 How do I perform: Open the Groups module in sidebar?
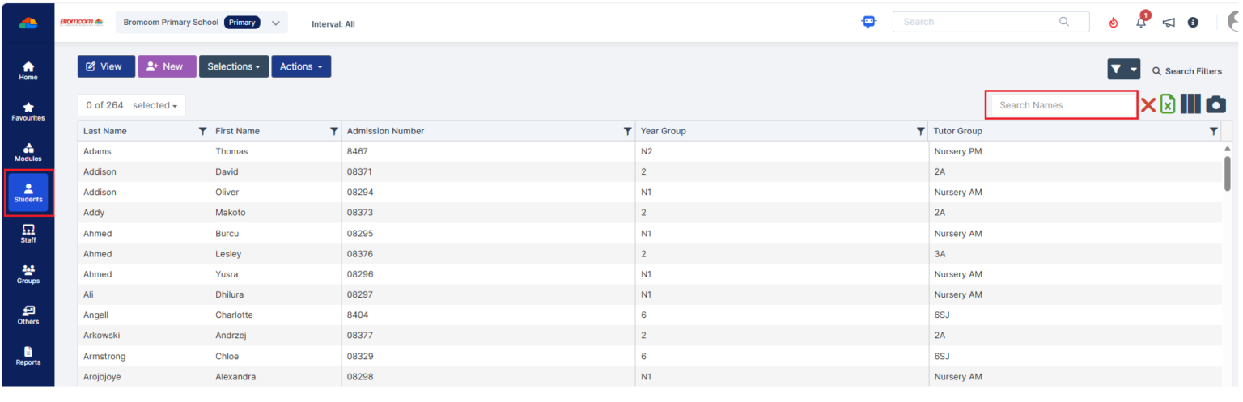(x=28, y=273)
